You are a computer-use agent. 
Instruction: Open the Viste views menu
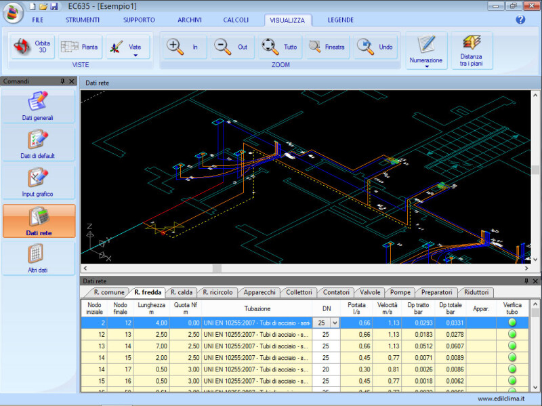tap(128, 47)
